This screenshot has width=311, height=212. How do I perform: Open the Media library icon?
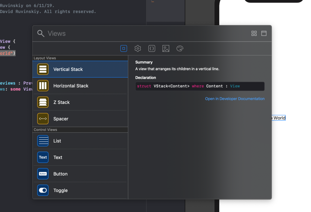[166, 48]
